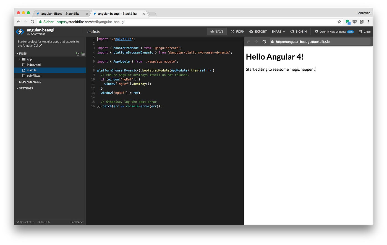
Task: Open Chrome's three-dot menu
Action: pyautogui.click(x=368, y=22)
